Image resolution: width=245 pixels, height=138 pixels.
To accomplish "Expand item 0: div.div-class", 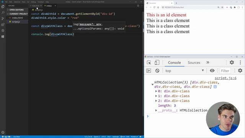I will click(x=156, y=91).
